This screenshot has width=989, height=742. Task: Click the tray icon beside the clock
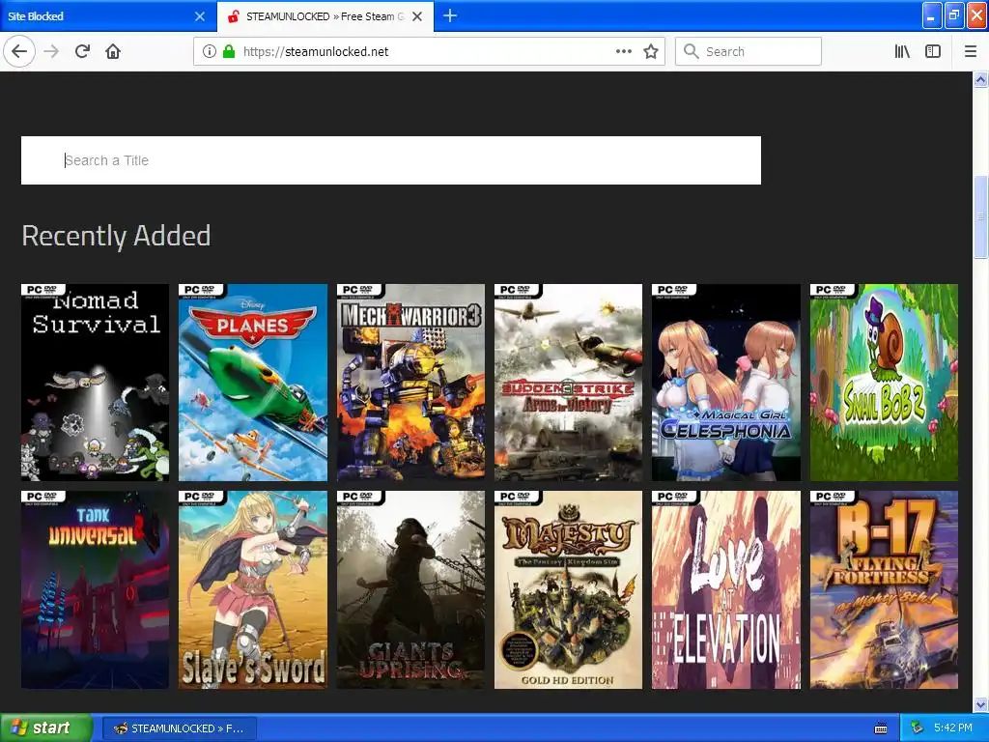(x=917, y=728)
